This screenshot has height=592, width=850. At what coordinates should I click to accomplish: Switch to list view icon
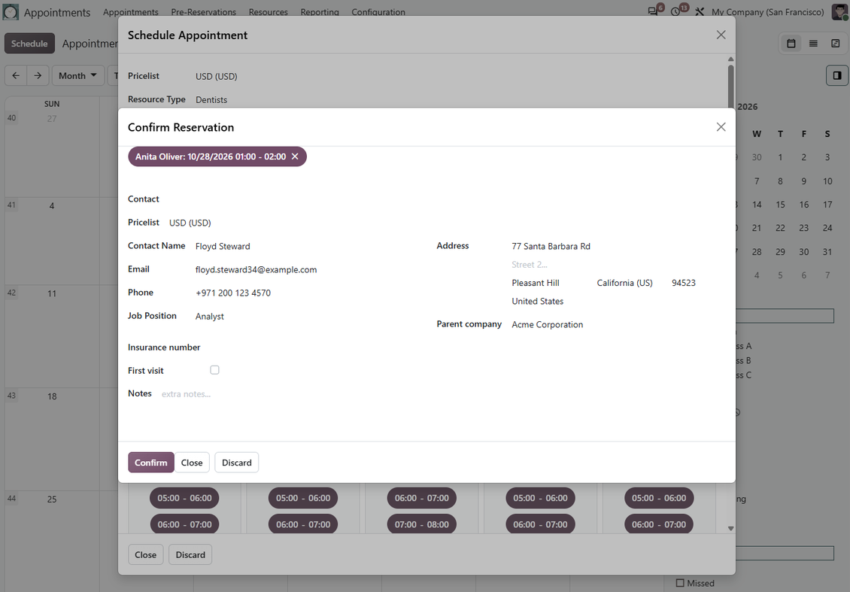coord(813,44)
